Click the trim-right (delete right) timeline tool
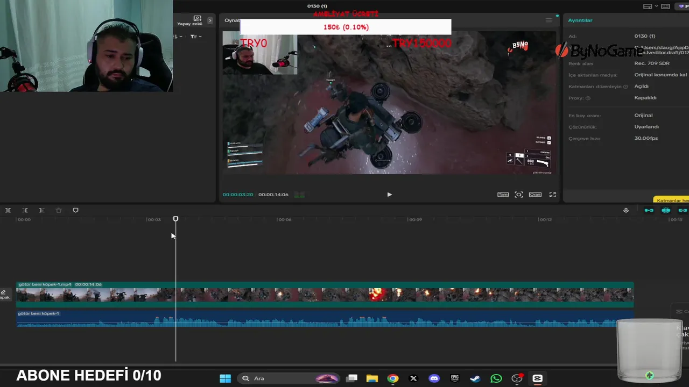The width and height of the screenshot is (689, 387). [41, 210]
